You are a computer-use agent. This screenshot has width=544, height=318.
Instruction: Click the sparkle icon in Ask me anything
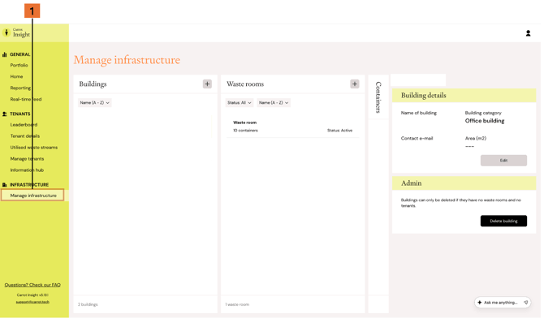click(480, 303)
